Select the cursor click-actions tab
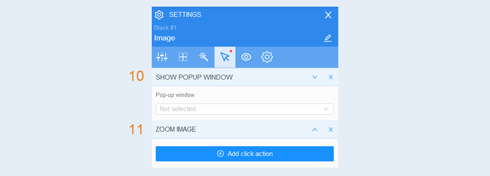 click(225, 57)
